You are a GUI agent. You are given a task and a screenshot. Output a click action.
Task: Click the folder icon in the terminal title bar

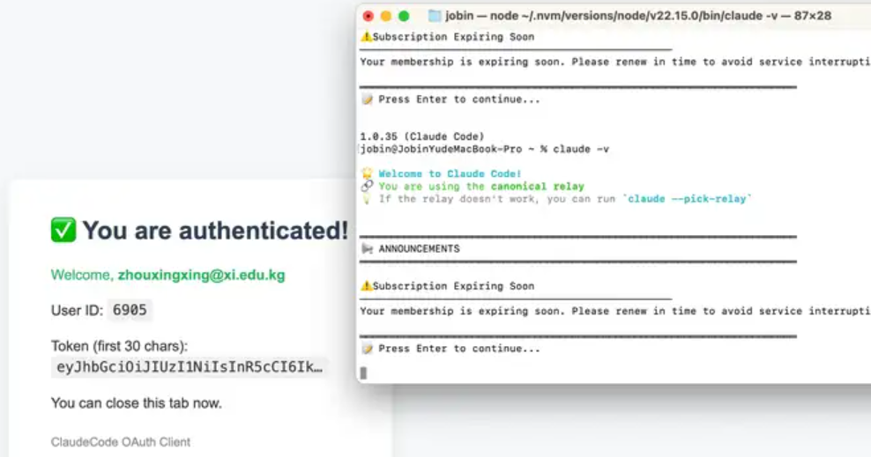pos(435,16)
